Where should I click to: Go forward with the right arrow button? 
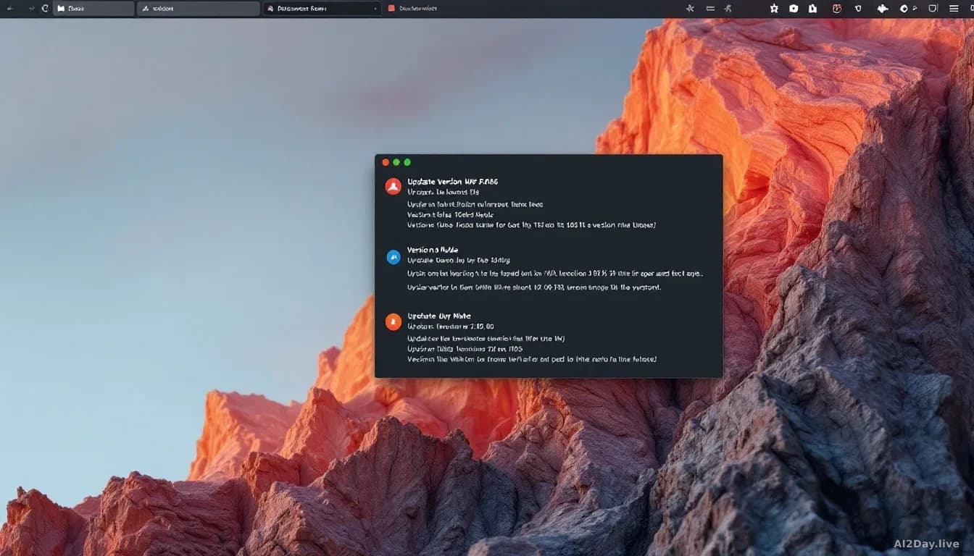tap(31, 9)
